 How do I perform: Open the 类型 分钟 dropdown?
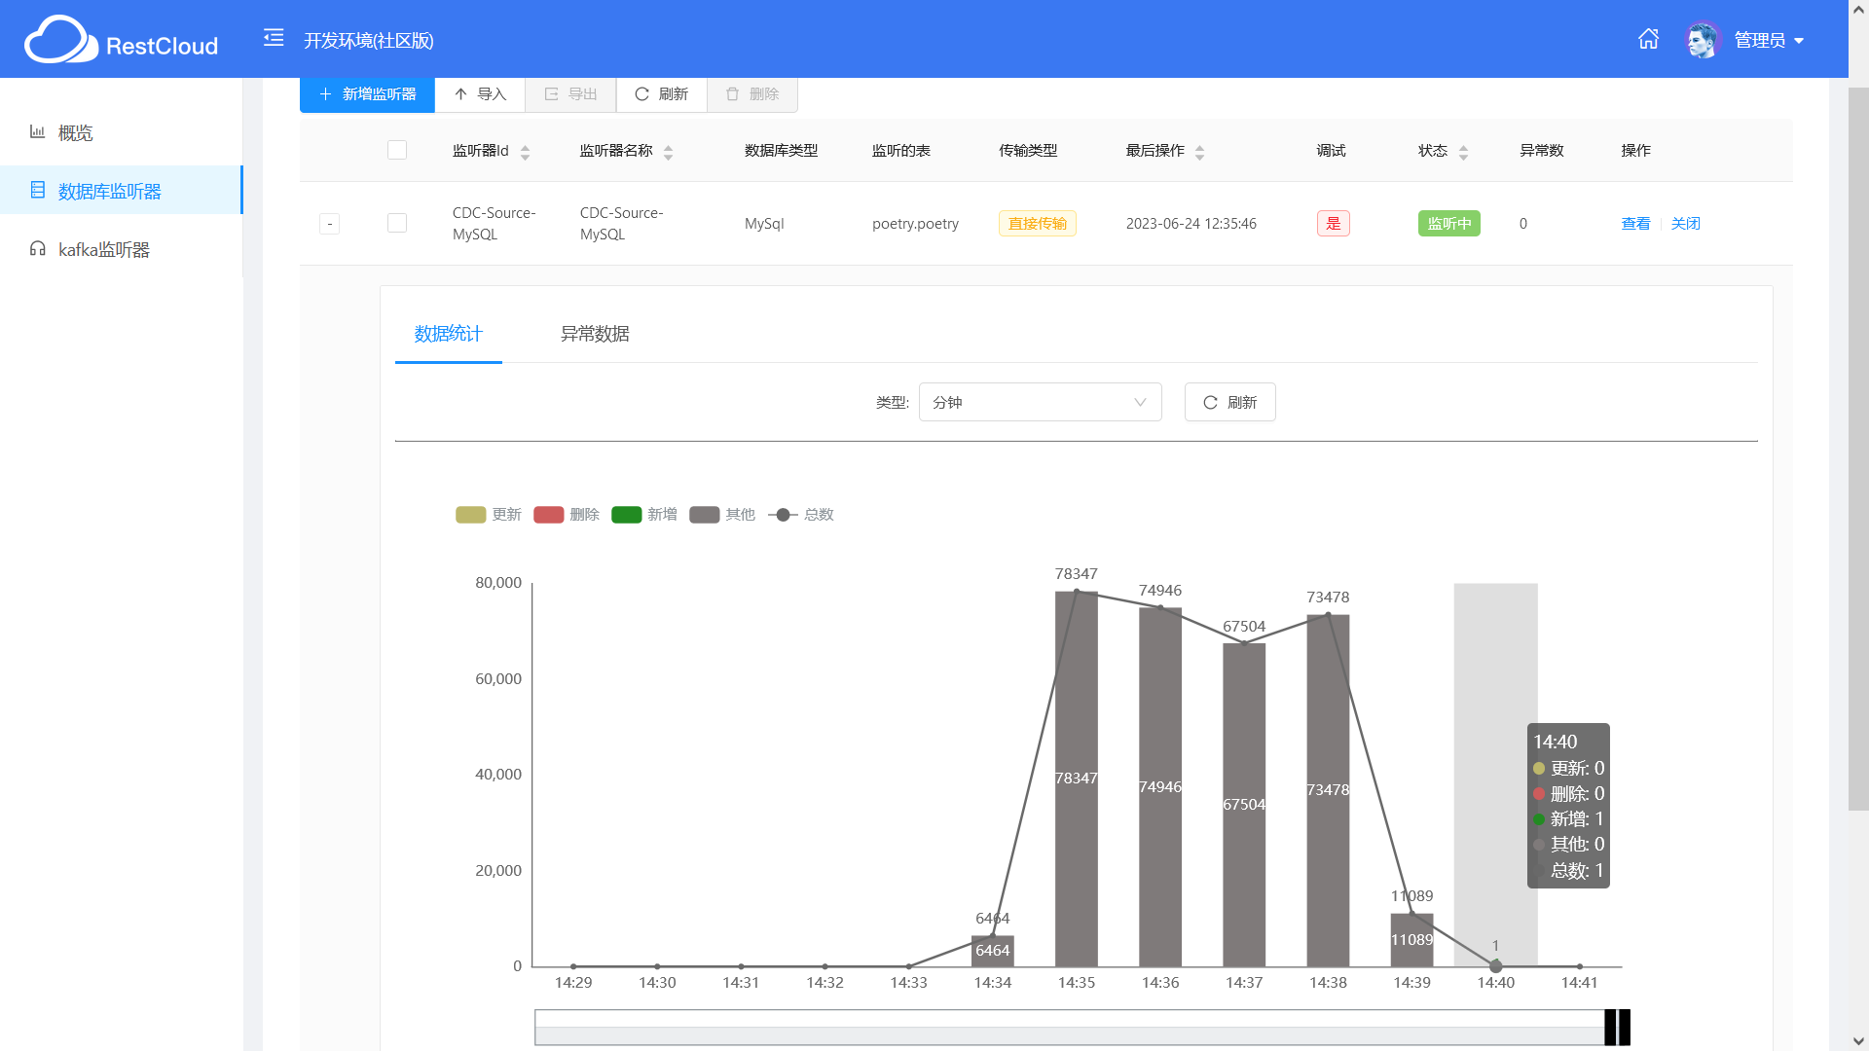click(1040, 402)
